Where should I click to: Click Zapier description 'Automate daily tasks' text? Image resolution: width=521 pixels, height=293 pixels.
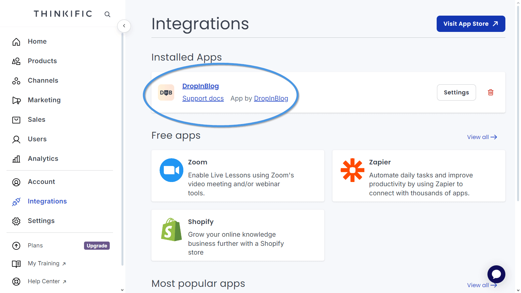click(421, 184)
